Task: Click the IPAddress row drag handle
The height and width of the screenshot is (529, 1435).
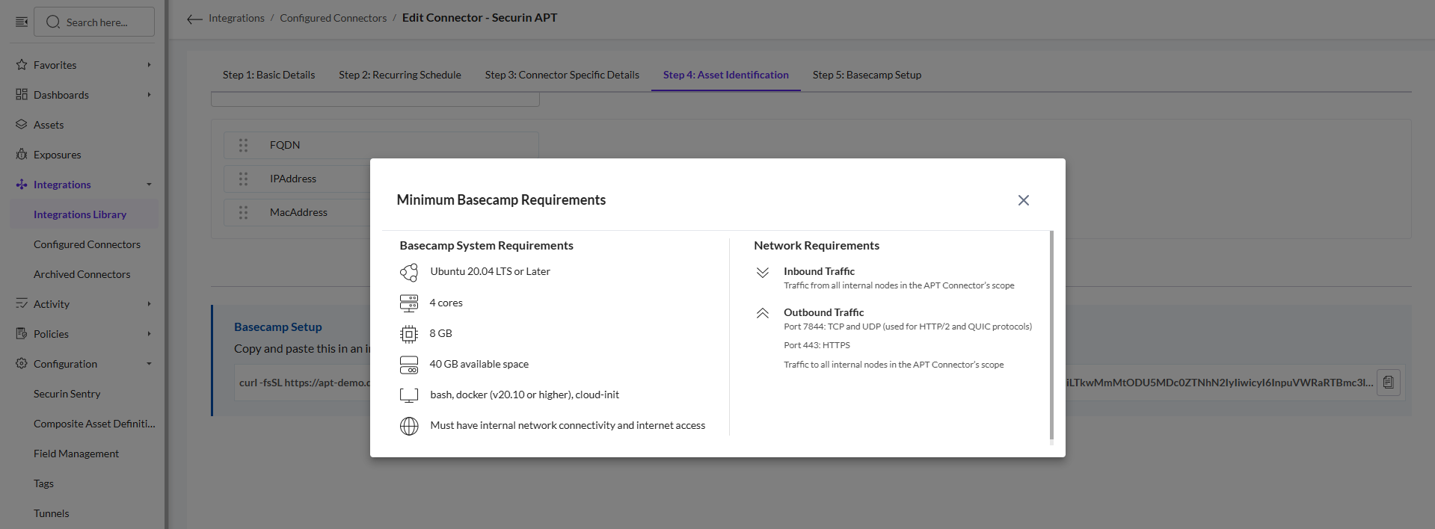Action: coord(243,179)
